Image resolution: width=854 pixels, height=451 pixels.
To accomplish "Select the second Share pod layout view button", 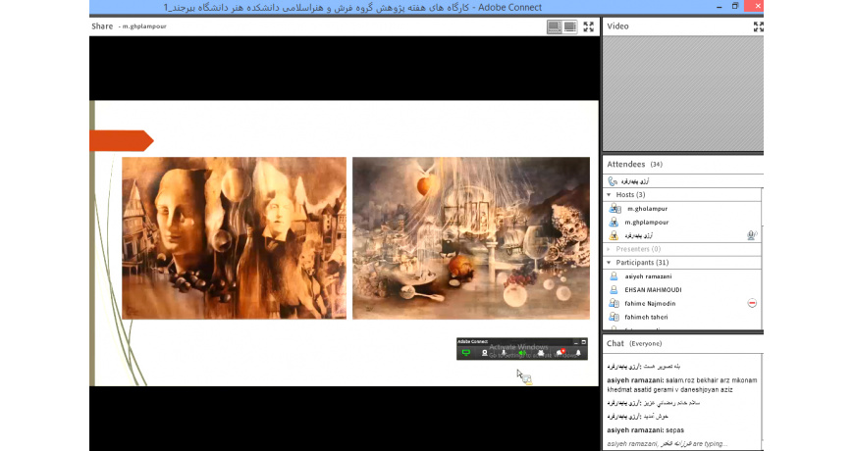I will click(569, 26).
